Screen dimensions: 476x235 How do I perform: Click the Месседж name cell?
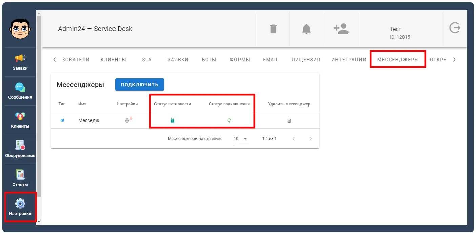pyautogui.click(x=89, y=120)
